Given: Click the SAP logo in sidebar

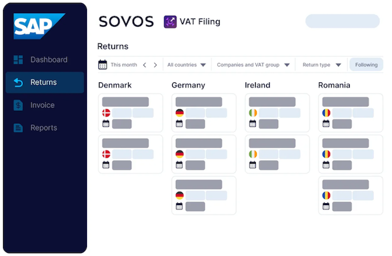Looking at the screenshot, I should (x=39, y=26).
